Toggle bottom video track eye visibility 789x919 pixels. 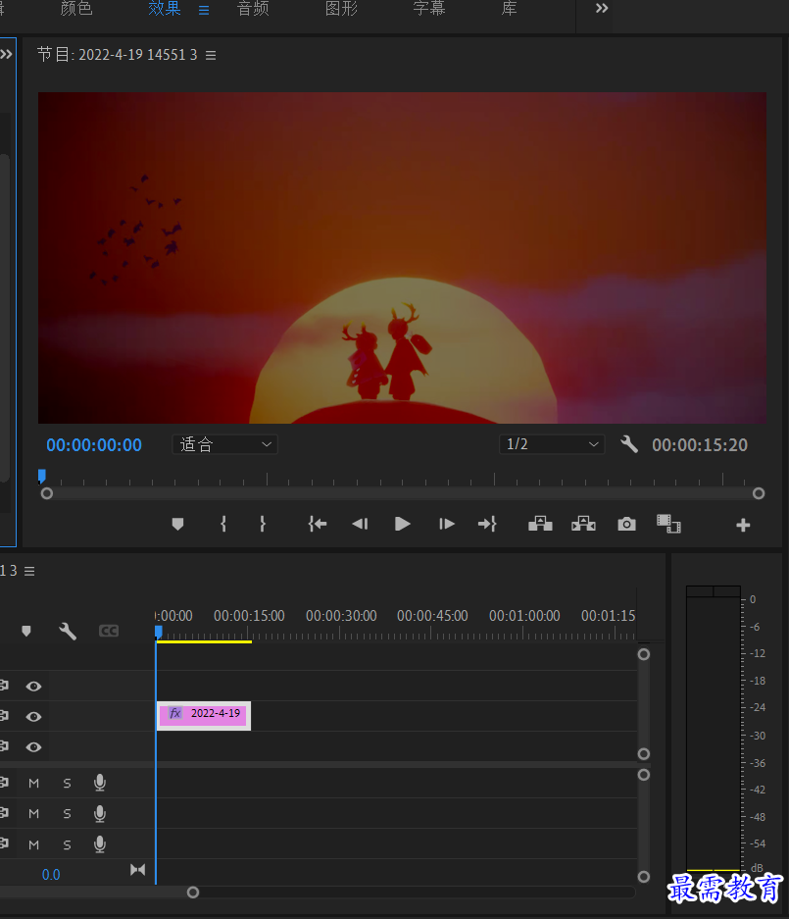click(x=33, y=747)
